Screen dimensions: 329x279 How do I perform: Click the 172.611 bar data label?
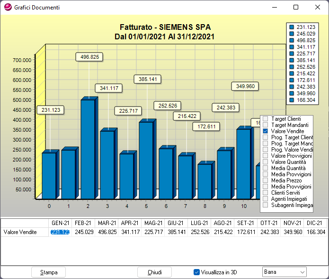[x=206, y=126]
